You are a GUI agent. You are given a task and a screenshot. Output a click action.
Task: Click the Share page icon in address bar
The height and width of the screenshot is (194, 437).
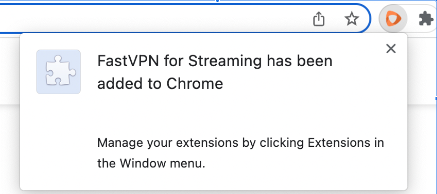click(319, 19)
